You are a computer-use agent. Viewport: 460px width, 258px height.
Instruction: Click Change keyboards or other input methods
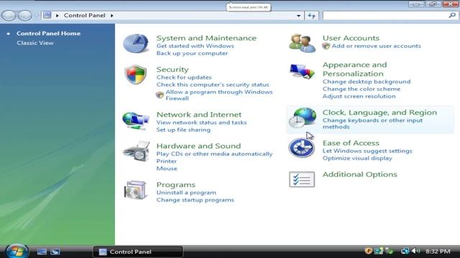pos(372,123)
